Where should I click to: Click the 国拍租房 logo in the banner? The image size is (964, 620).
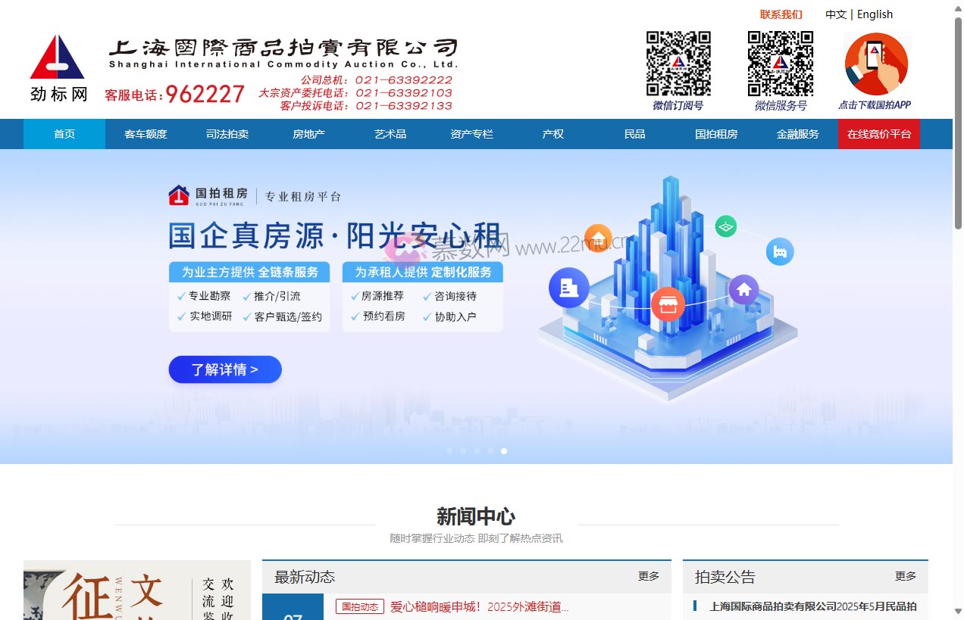207,194
